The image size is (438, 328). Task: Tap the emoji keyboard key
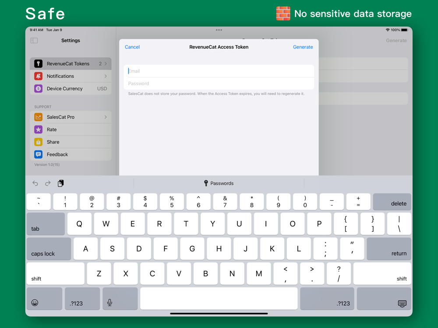[x=44, y=299]
